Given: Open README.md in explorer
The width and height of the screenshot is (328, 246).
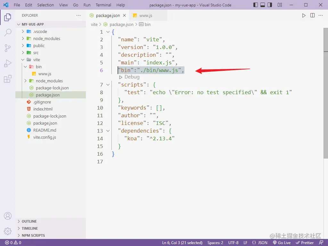Looking at the screenshot, I should click(x=51, y=130).
